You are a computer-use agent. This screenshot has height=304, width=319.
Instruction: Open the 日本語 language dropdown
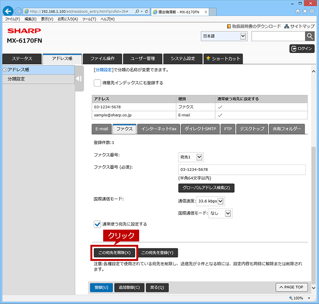224,36
